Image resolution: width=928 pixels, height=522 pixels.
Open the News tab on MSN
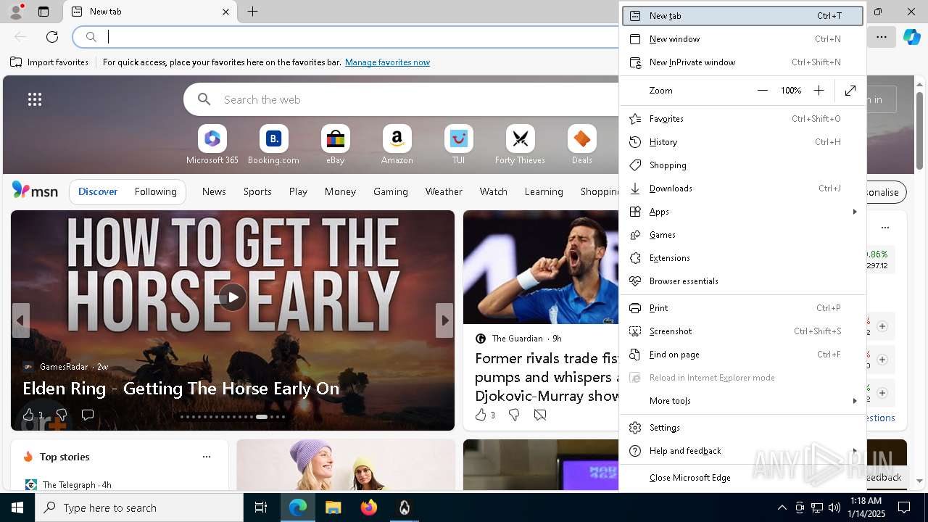point(214,191)
